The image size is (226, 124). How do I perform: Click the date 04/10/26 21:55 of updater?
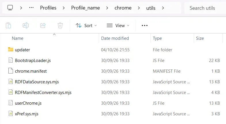(115, 50)
